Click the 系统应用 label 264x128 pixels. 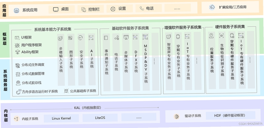30,10
